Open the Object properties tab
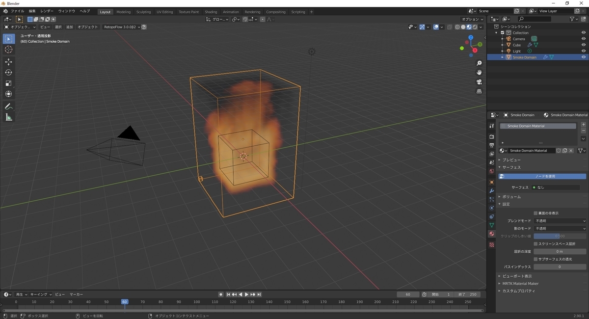This screenshot has width=589, height=319. (491, 182)
